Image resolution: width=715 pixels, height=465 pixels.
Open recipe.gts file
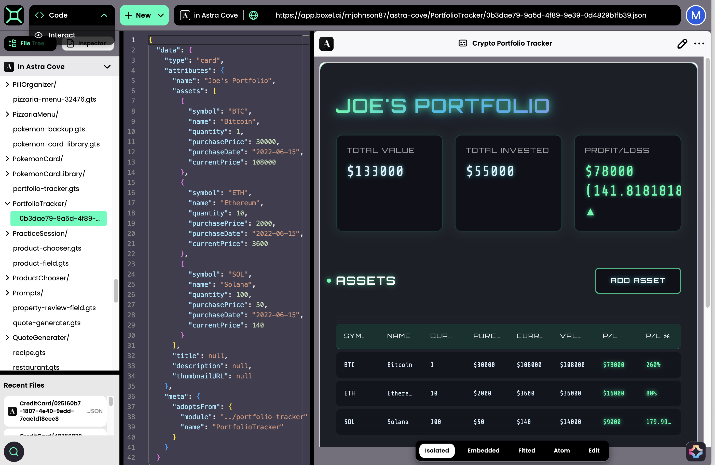click(29, 352)
